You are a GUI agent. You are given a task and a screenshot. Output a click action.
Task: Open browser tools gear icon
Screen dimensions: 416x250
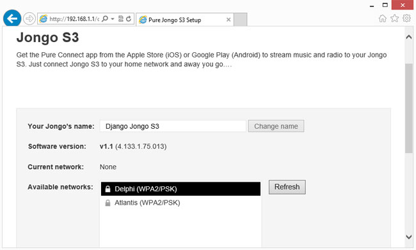pyautogui.click(x=406, y=18)
